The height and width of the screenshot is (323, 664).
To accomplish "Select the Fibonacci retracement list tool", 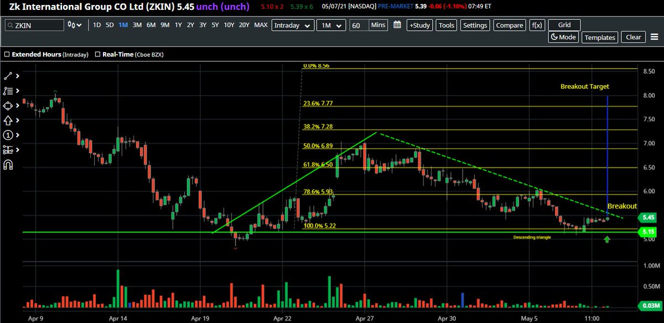I will (8, 91).
